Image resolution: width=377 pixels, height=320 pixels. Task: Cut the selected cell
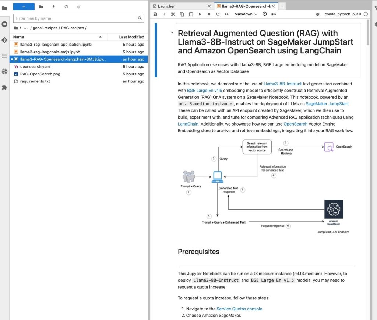[x=173, y=14]
